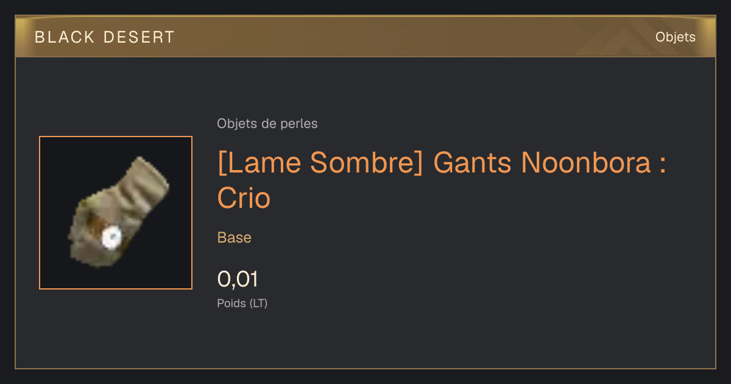This screenshot has width=731, height=384.
Task: Open the Objets link in the header
Action: (x=675, y=37)
